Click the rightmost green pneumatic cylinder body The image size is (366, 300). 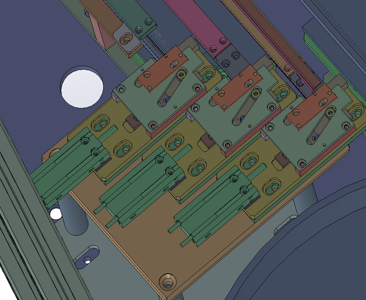click(217, 206)
